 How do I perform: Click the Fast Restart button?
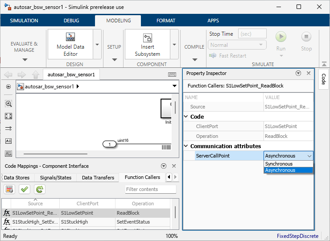(x=228, y=56)
